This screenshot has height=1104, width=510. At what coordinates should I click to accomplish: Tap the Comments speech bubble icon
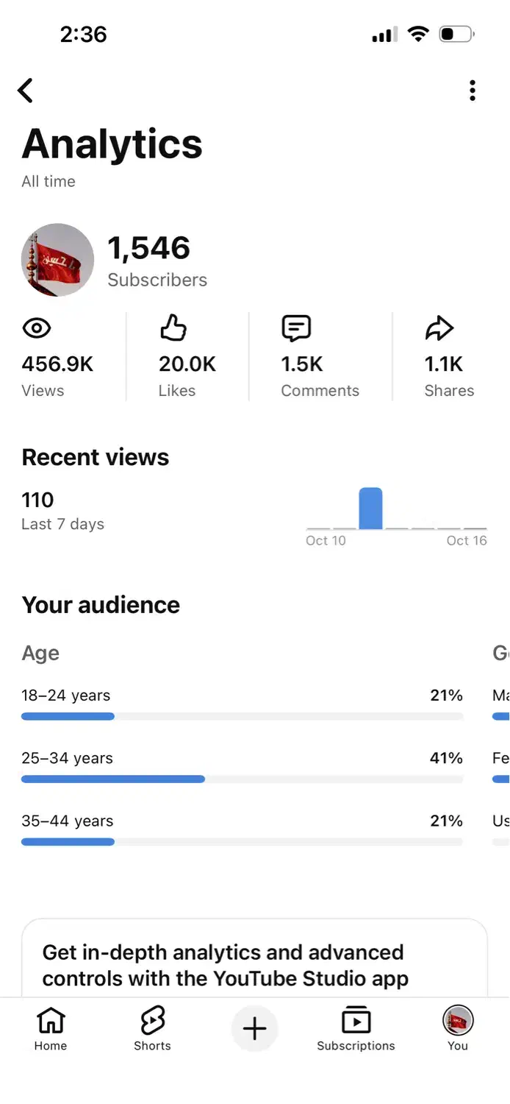point(296,328)
